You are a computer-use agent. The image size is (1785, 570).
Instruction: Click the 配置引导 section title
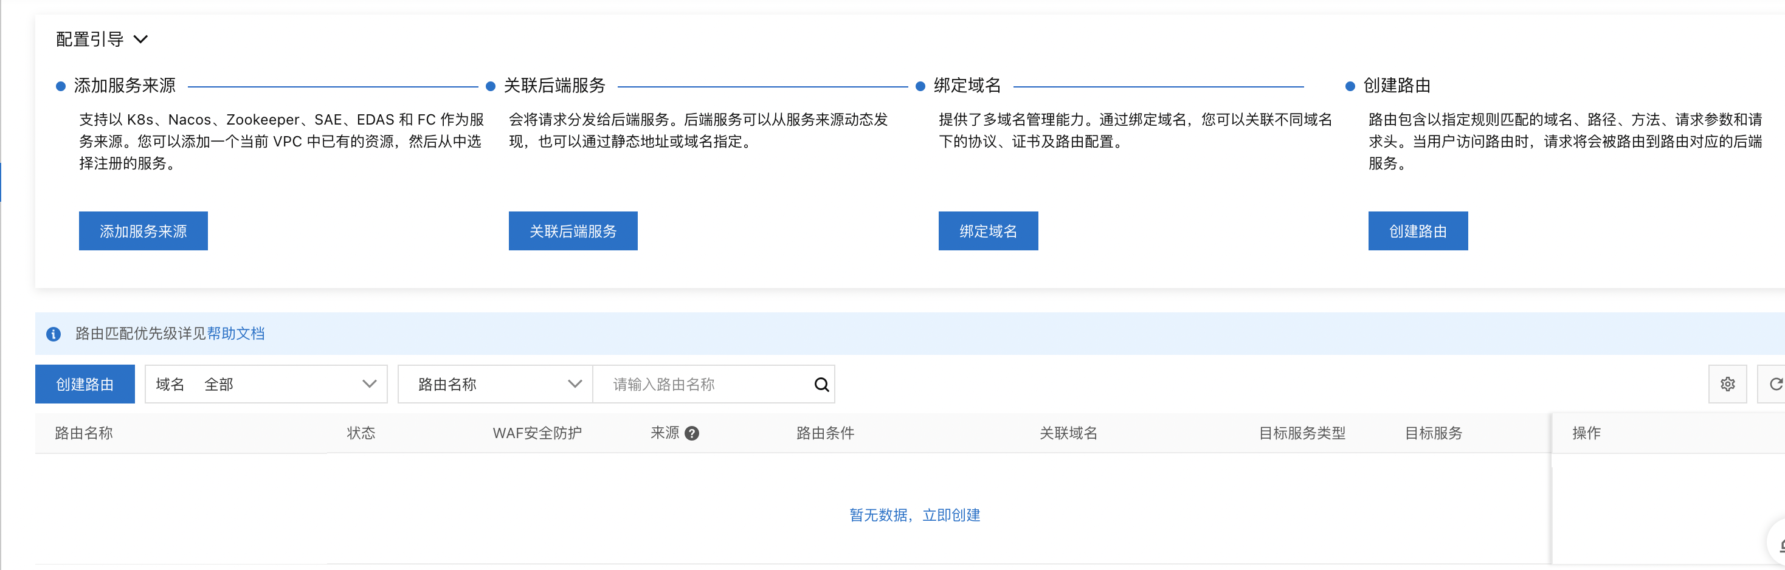tap(89, 39)
